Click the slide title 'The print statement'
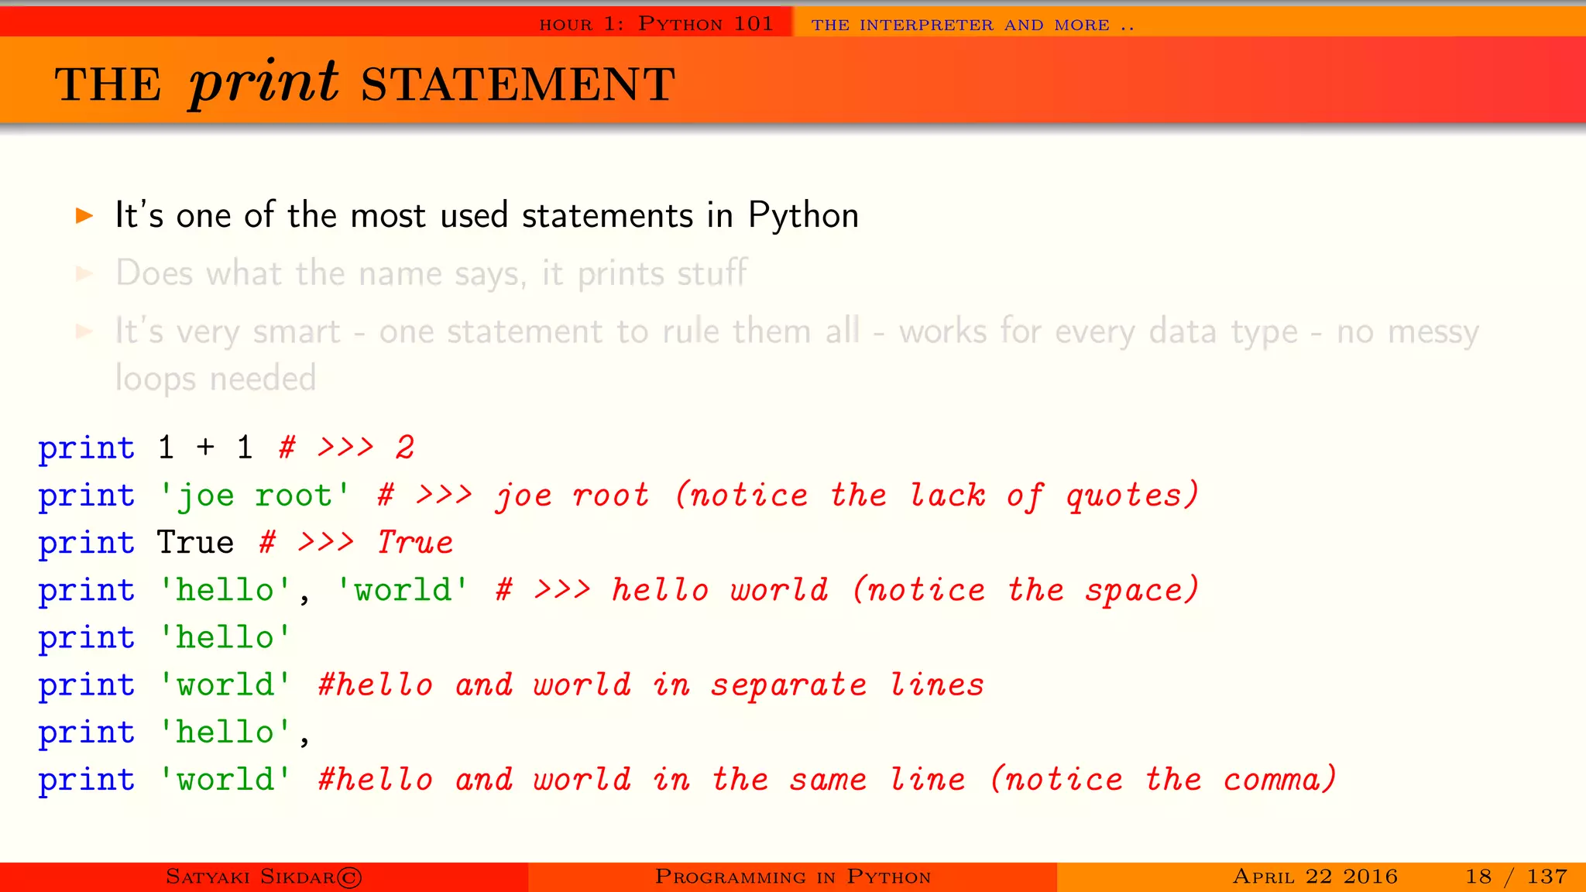 (x=365, y=83)
